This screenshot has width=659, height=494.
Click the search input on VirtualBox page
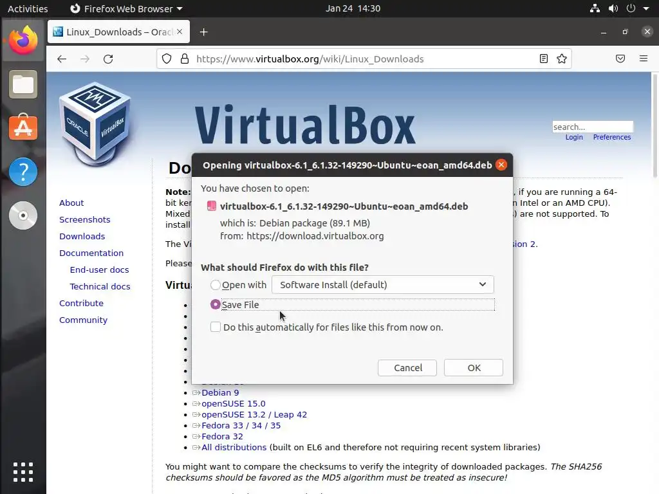593,127
